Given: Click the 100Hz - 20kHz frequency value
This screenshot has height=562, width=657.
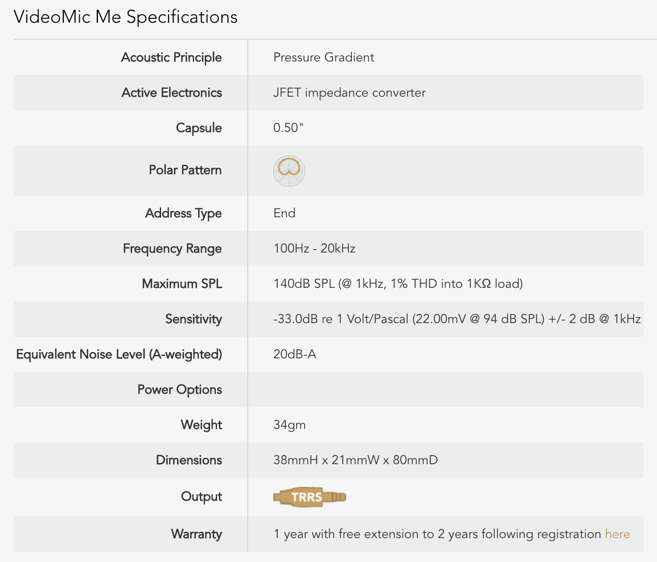Looking at the screenshot, I should (314, 249).
